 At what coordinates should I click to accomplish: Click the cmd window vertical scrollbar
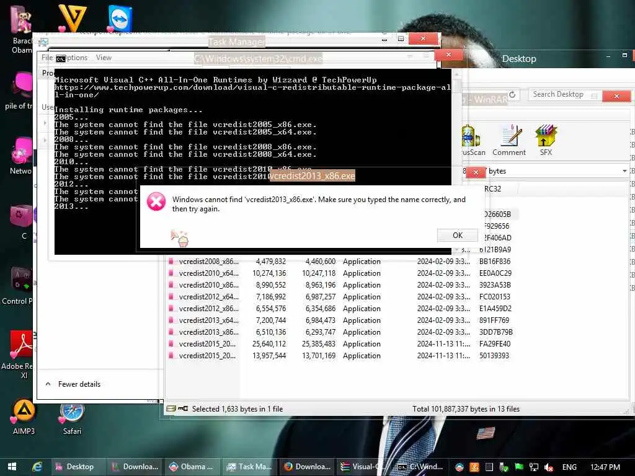click(456, 162)
